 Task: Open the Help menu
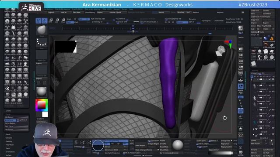tap(131, 9)
